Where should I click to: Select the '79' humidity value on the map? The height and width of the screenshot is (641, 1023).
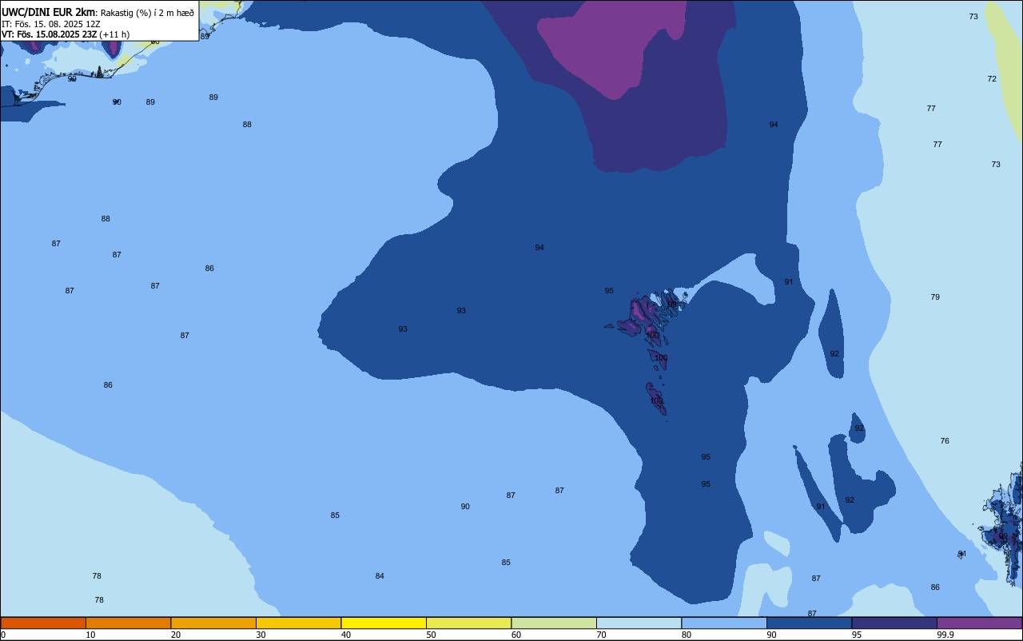[935, 297]
